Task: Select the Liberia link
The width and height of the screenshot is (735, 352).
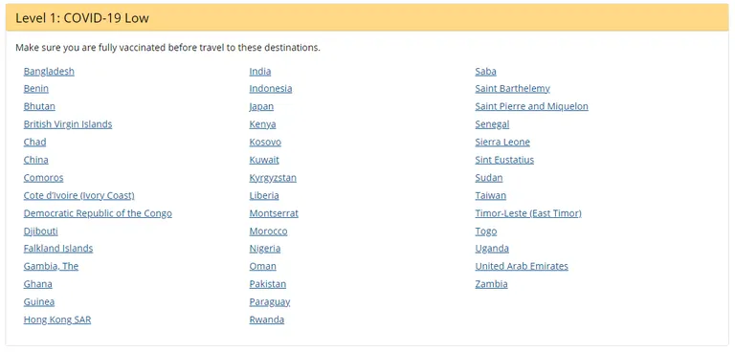Action: coord(264,195)
